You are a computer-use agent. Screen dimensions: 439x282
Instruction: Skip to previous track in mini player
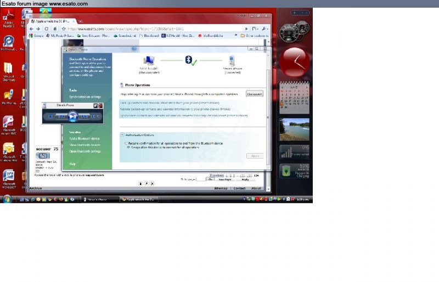click(x=61, y=116)
